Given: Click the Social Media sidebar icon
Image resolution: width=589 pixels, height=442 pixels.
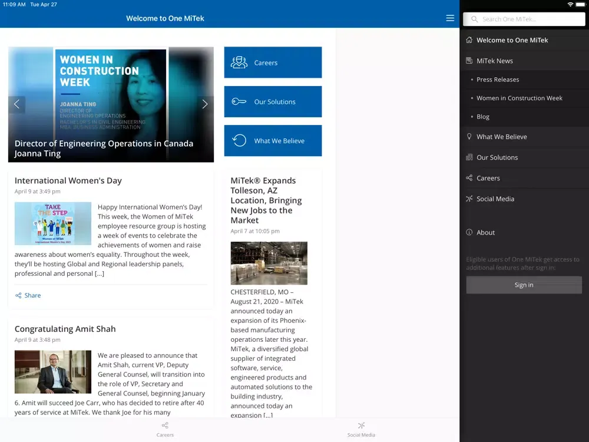Looking at the screenshot, I should tap(469, 199).
